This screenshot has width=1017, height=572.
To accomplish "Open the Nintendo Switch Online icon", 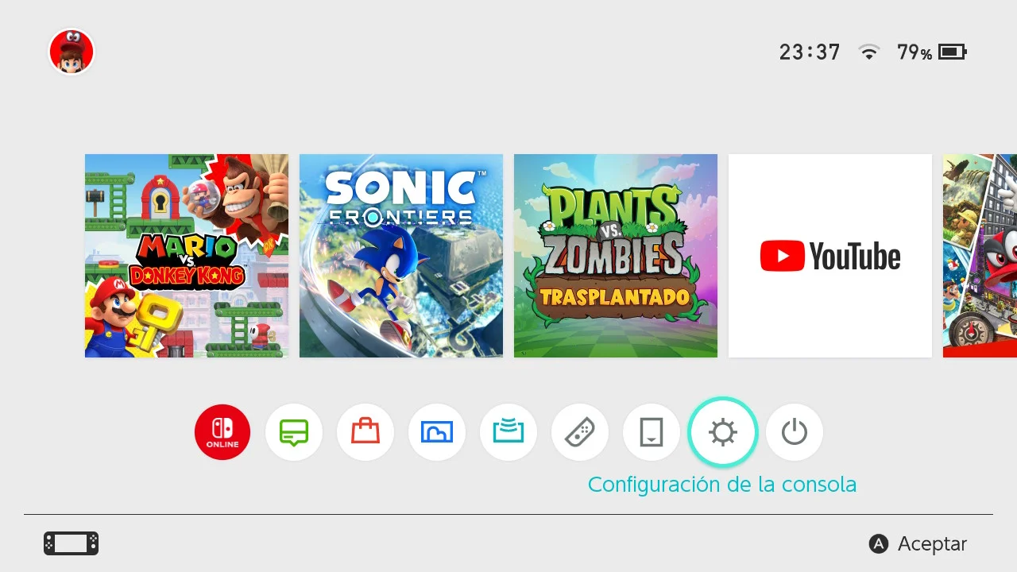I will point(222,433).
